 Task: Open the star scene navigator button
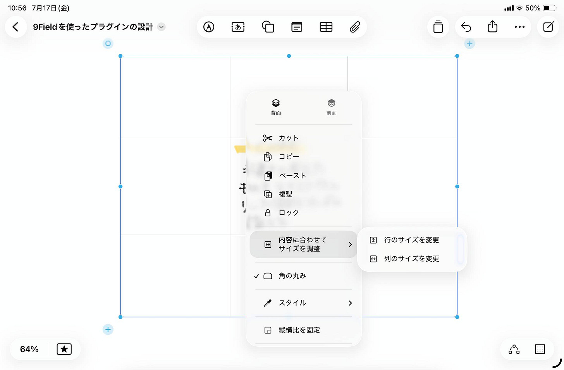tap(64, 349)
